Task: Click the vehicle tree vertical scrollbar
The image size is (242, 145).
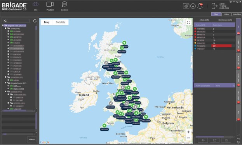Action: tap(36, 66)
